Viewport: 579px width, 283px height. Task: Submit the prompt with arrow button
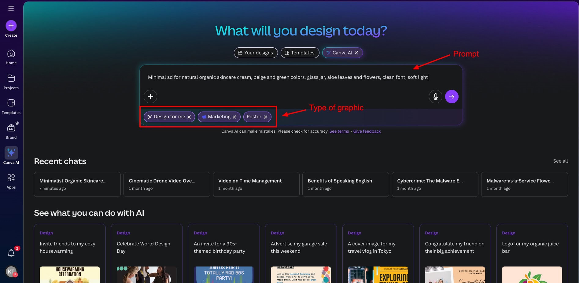(x=452, y=97)
